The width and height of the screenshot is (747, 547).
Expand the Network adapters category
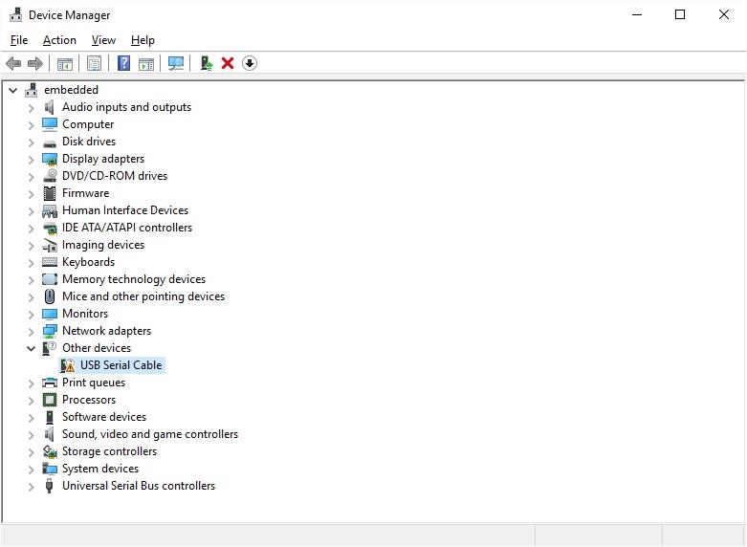point(32,331)
